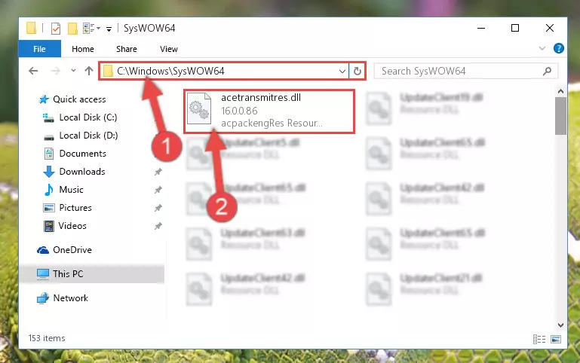Close the SysWOW64 window
This screenshot has height=363, width=580.
click(x=550, y=28)
